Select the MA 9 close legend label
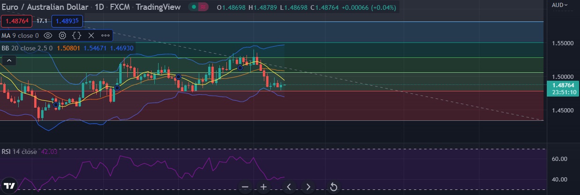The image size is (580, 195). pos(20,35)
